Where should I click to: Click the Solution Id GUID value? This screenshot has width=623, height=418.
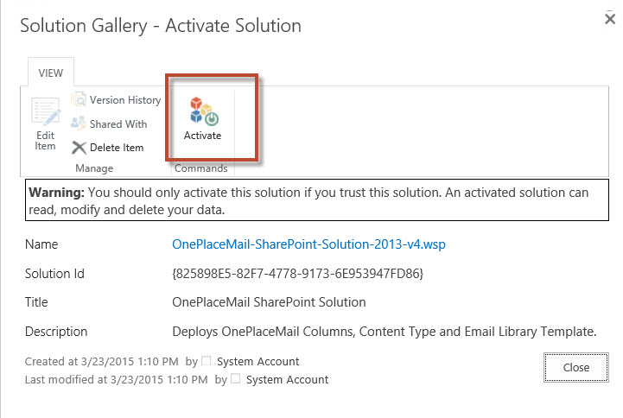tap(297, 274)
